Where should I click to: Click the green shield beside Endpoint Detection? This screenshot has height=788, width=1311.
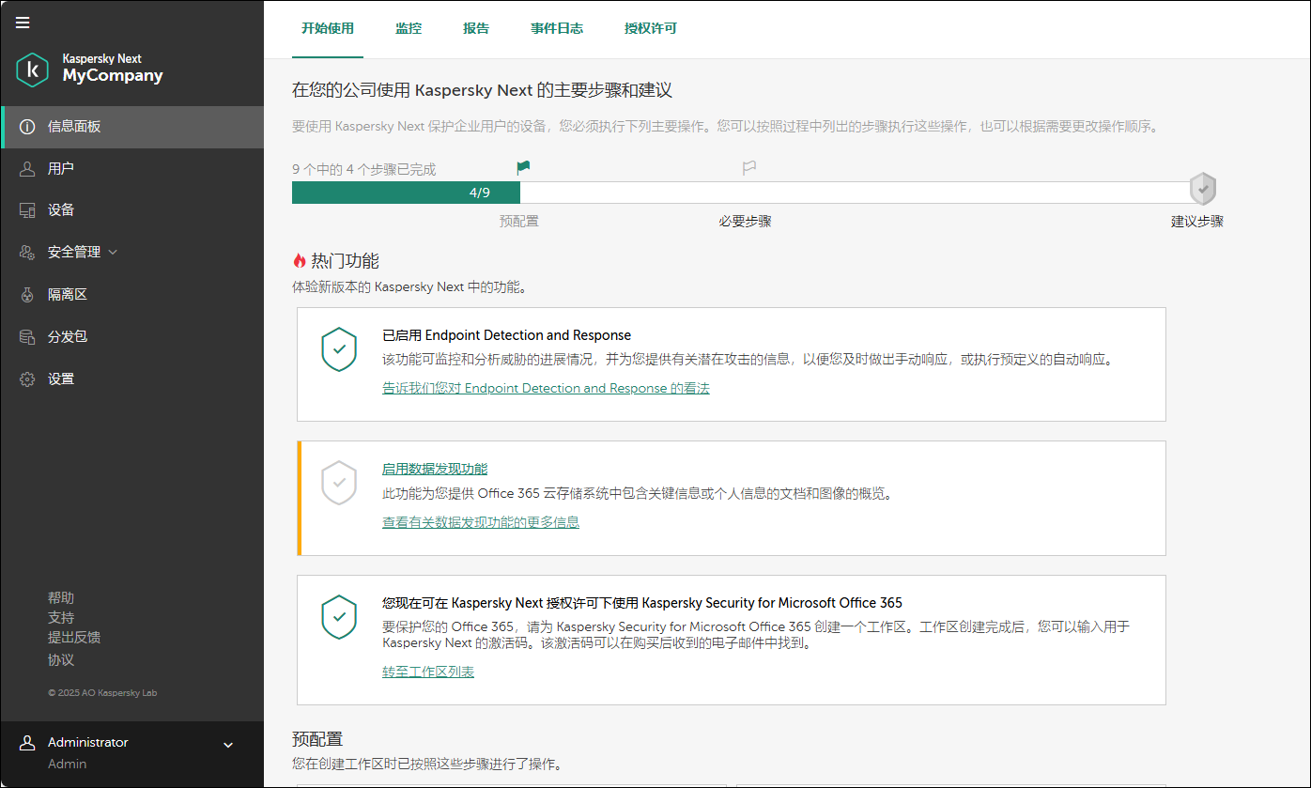pos(339,348)
